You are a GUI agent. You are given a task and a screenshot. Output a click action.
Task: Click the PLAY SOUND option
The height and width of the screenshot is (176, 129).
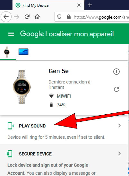point(32,126)
